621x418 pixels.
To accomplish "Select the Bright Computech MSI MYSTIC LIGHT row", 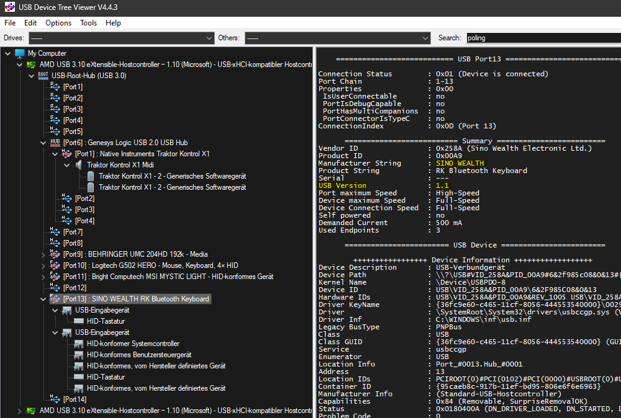I will 168,277.
